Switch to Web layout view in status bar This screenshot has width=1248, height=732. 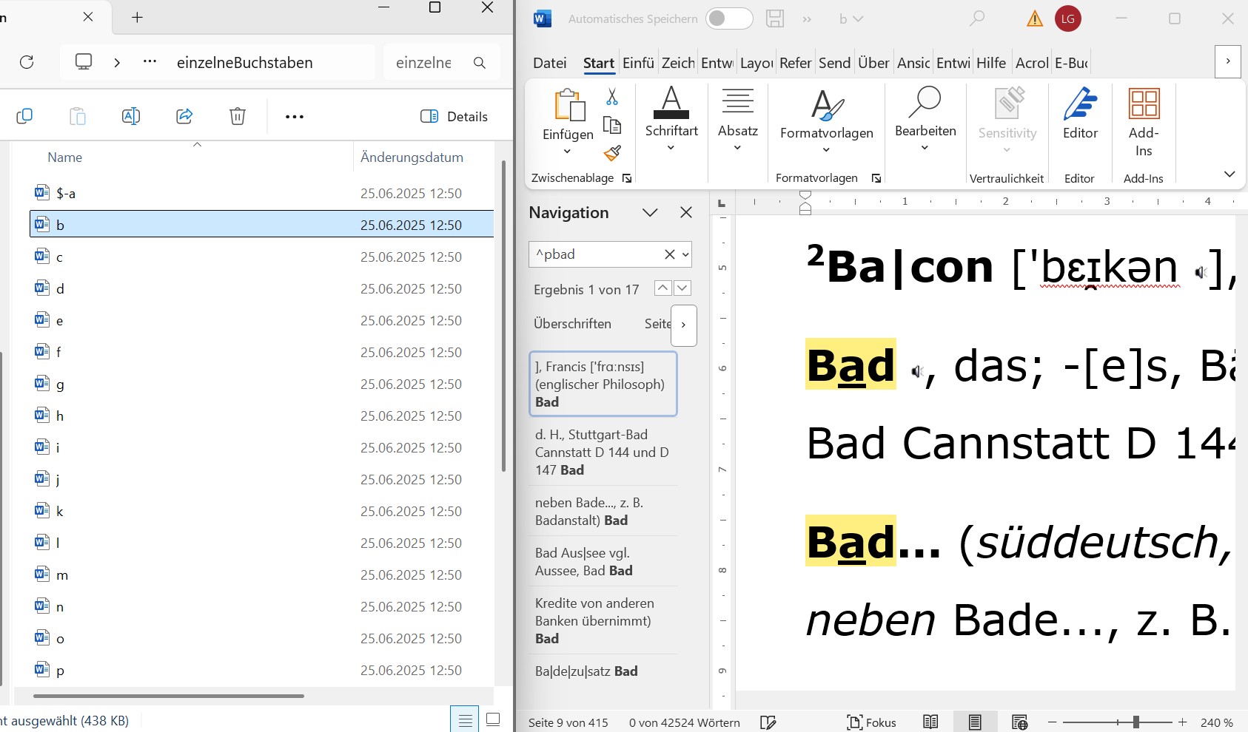pyautogui.click(x=1019, y=722)
